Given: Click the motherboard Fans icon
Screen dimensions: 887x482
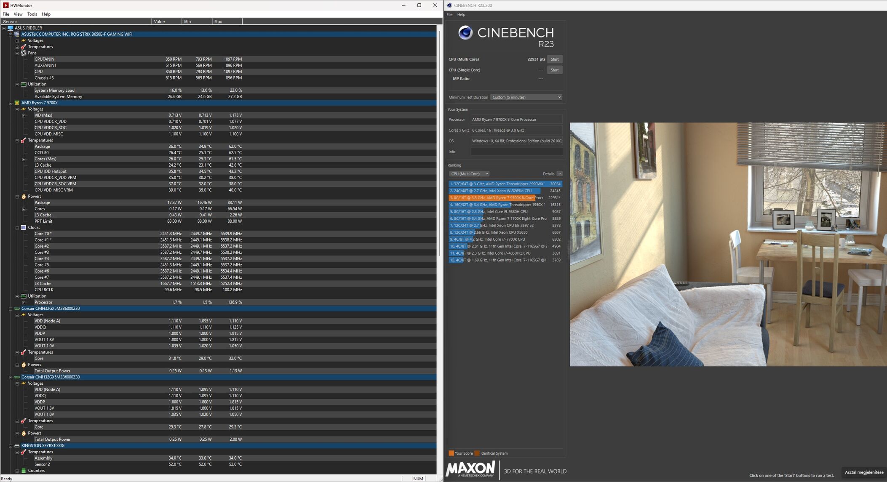Looking at the screenshot, I should click(x=24, y=53).
